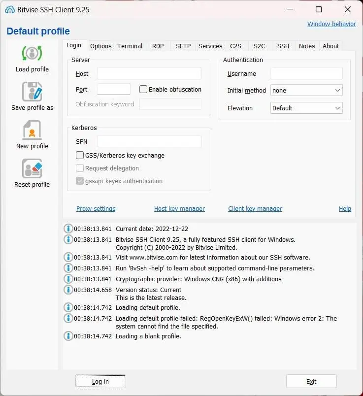Click the Host input field
Viewport: 363px width, 396px height.
pyautogui.click(x=149, y=73)
